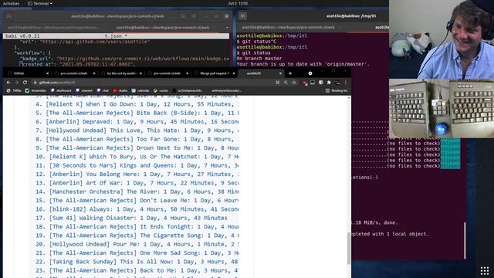494x278 pixels.
Task: Click the right terminal's scrollbar
Action: coord(465,240)
